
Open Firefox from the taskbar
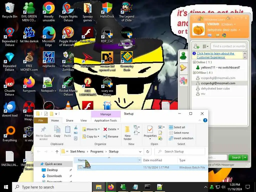click(111, 187)
